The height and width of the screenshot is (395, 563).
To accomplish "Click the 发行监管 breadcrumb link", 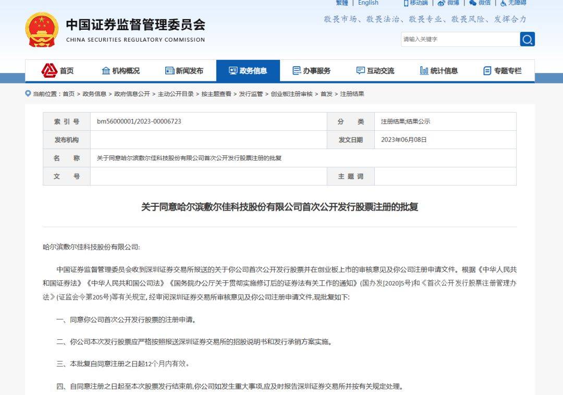I will click(x=251, y=94).
